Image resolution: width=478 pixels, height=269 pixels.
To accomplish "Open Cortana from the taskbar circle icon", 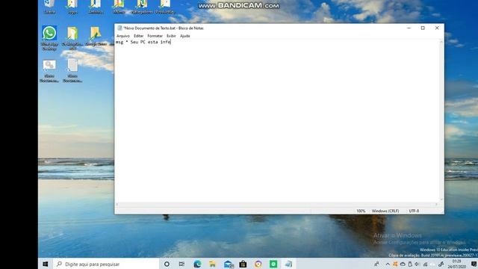I will click(167, 264).
